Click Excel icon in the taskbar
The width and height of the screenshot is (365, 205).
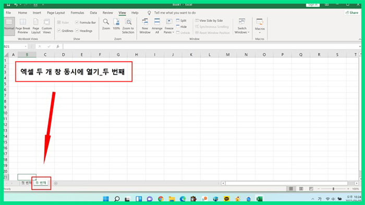(259, 199)
